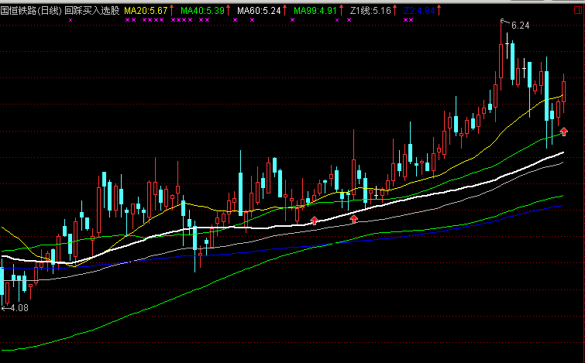This screenshot has height=363, width=585.
Task: Click the 6.24 high price label
Action: [521, 26]
